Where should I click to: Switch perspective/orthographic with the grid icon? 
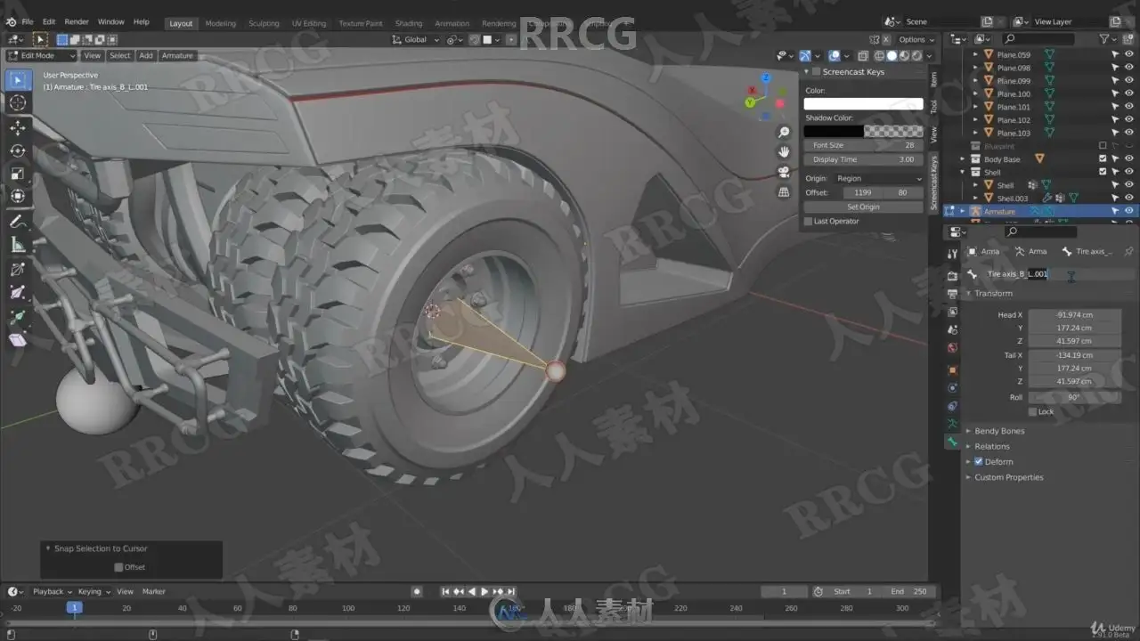pos(784,191)
